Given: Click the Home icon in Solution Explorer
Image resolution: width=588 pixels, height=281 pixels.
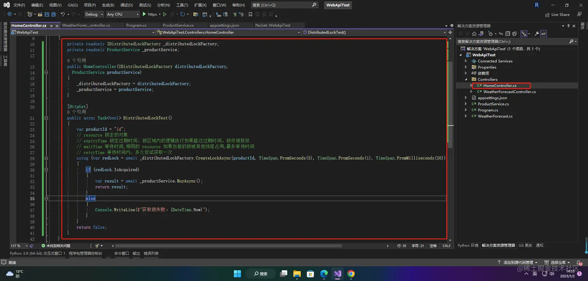Looking at the screenshot, I should click(x=474, y=34).
